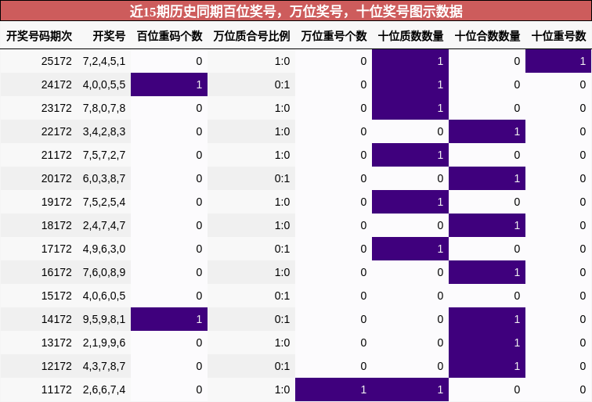Click purple 十位重号数 cell in row 25172

tap(558, 61)
